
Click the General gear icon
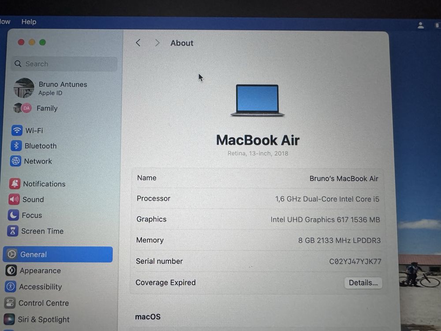[11, 254]
